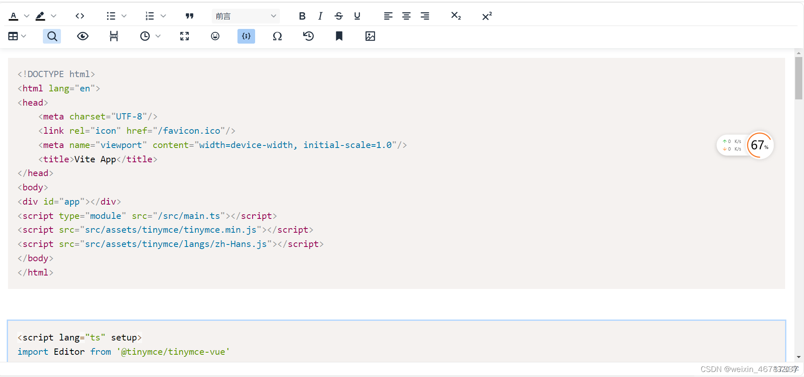Toggle italic formatting
The image size is (804, 377).
pos(320,16)
